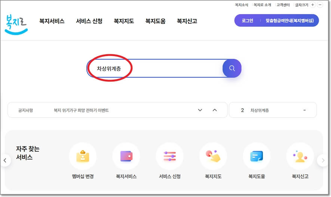
Task: Open 복지소식 utility link
Action: [x=242, y=5]
